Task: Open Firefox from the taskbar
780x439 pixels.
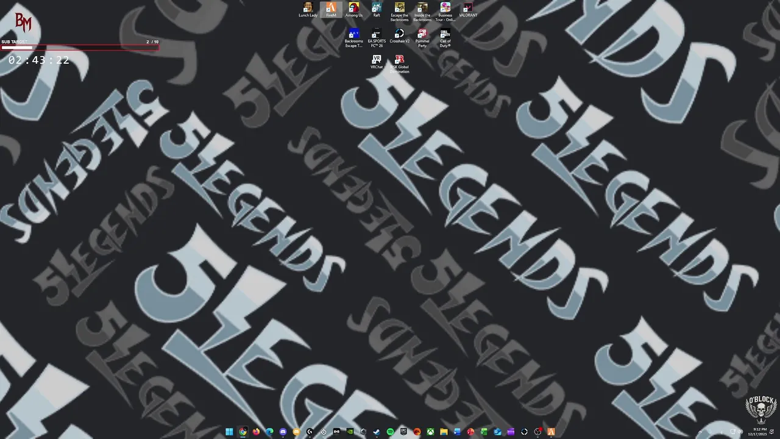Action: point(256,432)
